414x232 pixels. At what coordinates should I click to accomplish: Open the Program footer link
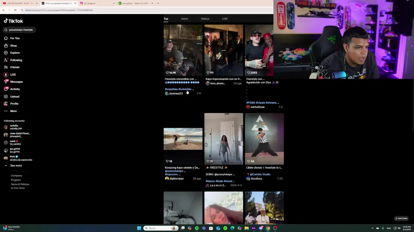coord(16,180)
